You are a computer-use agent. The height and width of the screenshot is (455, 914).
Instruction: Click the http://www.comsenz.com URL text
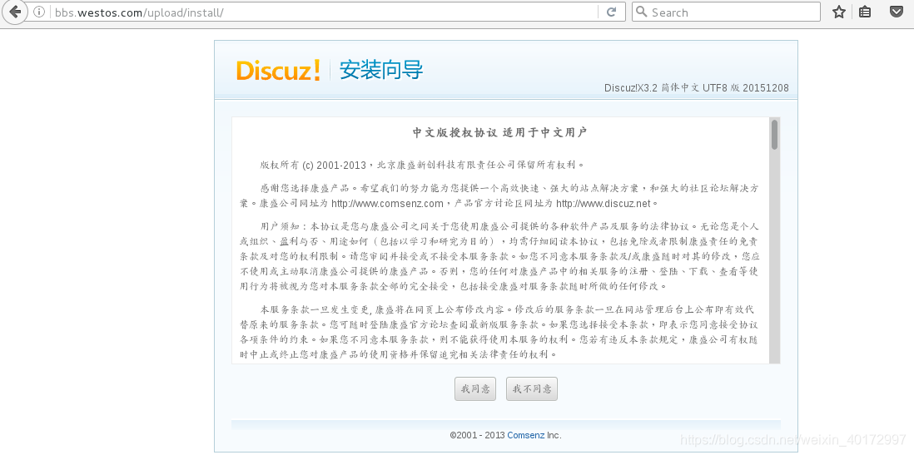click(388, 204)
